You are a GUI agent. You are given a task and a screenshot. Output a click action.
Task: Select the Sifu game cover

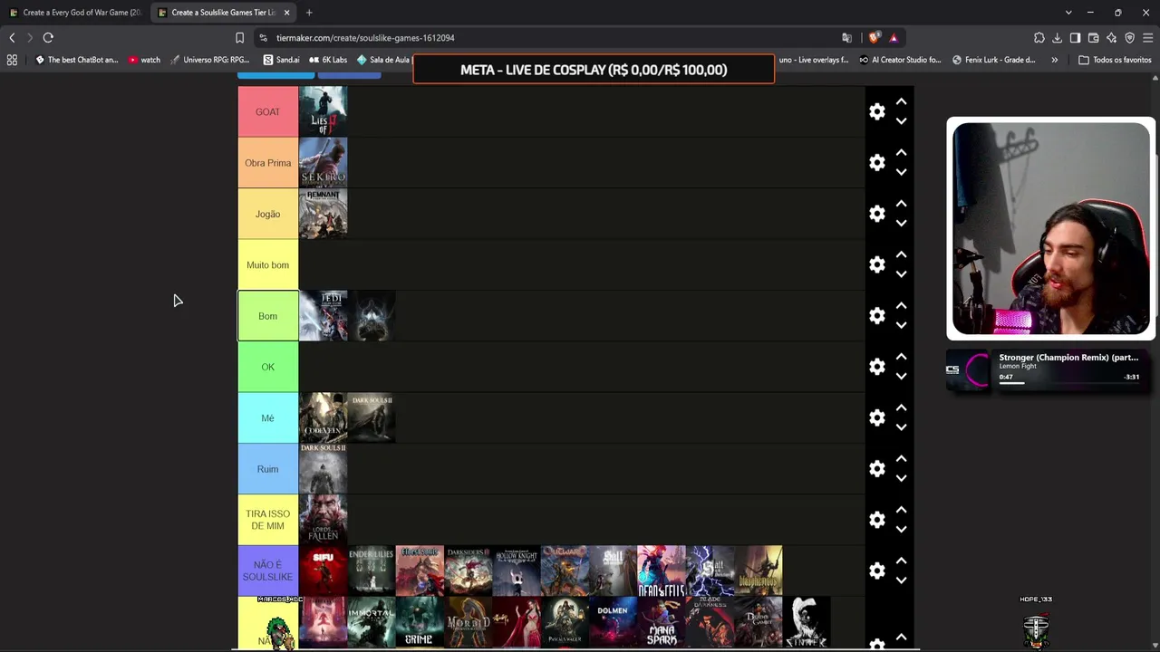324,570
